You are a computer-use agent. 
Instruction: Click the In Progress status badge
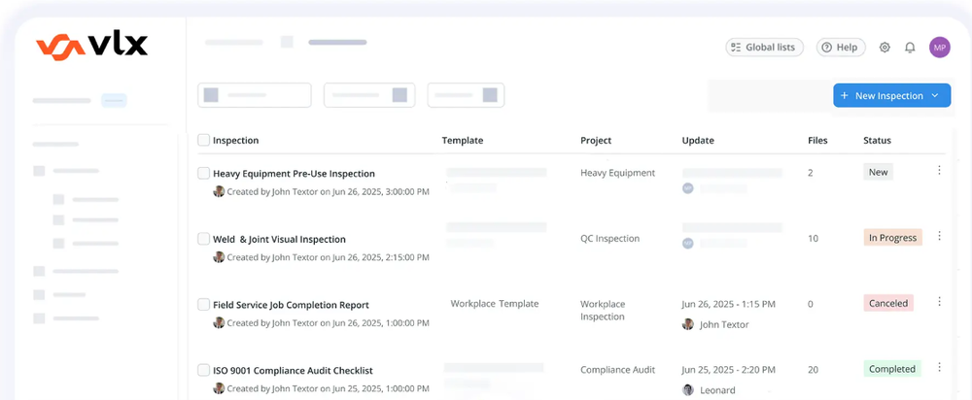pyautogui.click(x=892, y=238)
